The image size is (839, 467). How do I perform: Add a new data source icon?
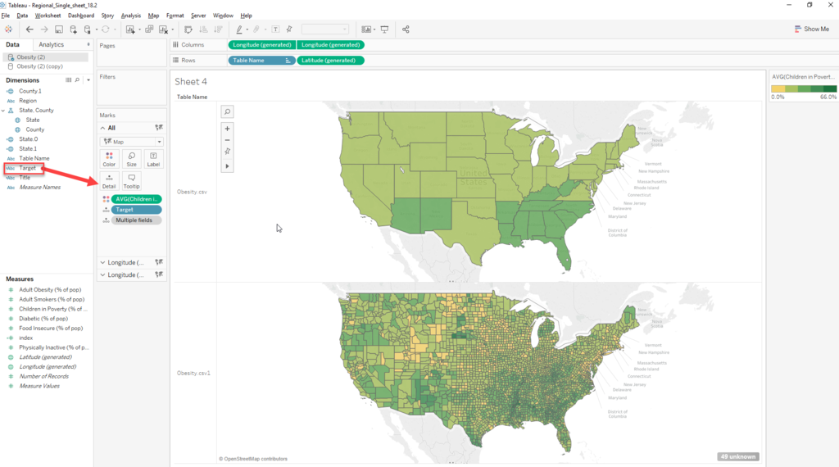click(73, 29)
